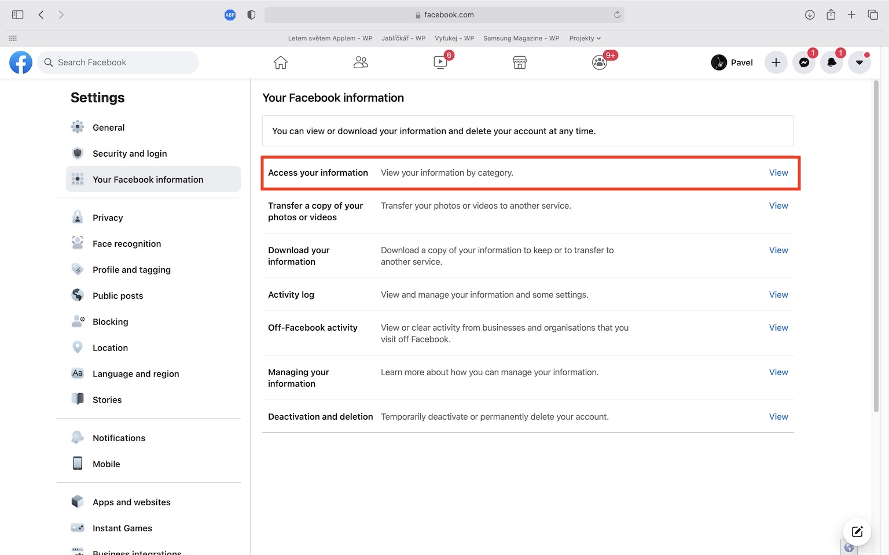Start a new message with compose icon
The height and width of the screenshot is (555, 889).
click(x=857, y=532)
